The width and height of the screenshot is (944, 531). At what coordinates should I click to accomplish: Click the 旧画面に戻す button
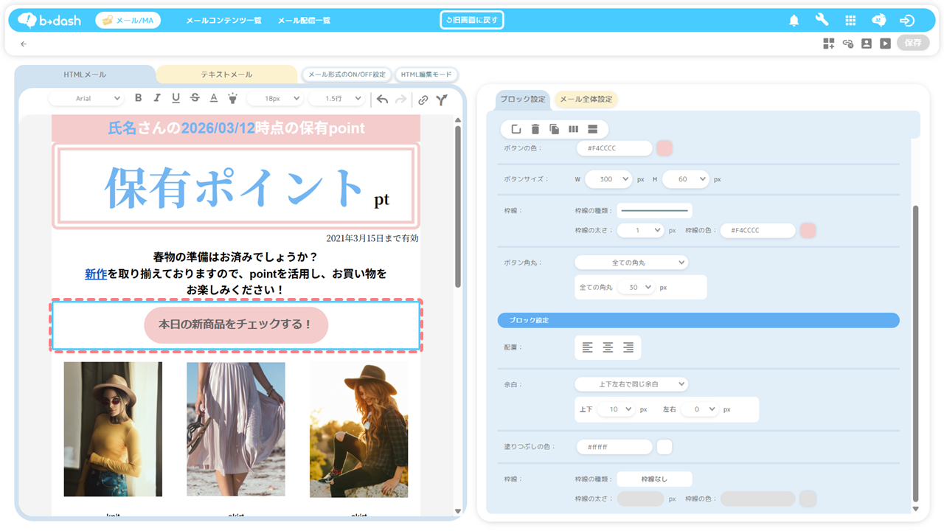pos(472,20)
